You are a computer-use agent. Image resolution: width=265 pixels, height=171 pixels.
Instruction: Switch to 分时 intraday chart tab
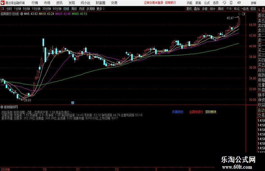pos(9,9)
